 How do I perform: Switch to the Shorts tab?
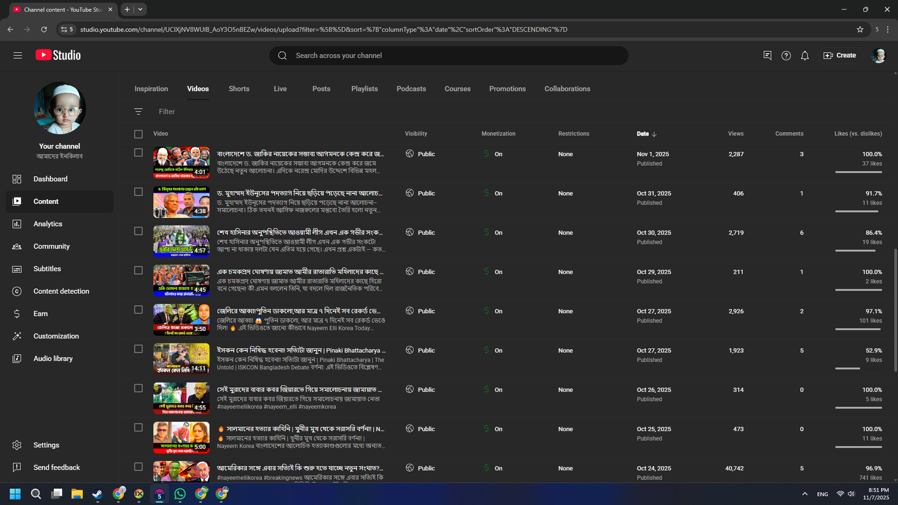pyautogui.click(x=239, y=89)
